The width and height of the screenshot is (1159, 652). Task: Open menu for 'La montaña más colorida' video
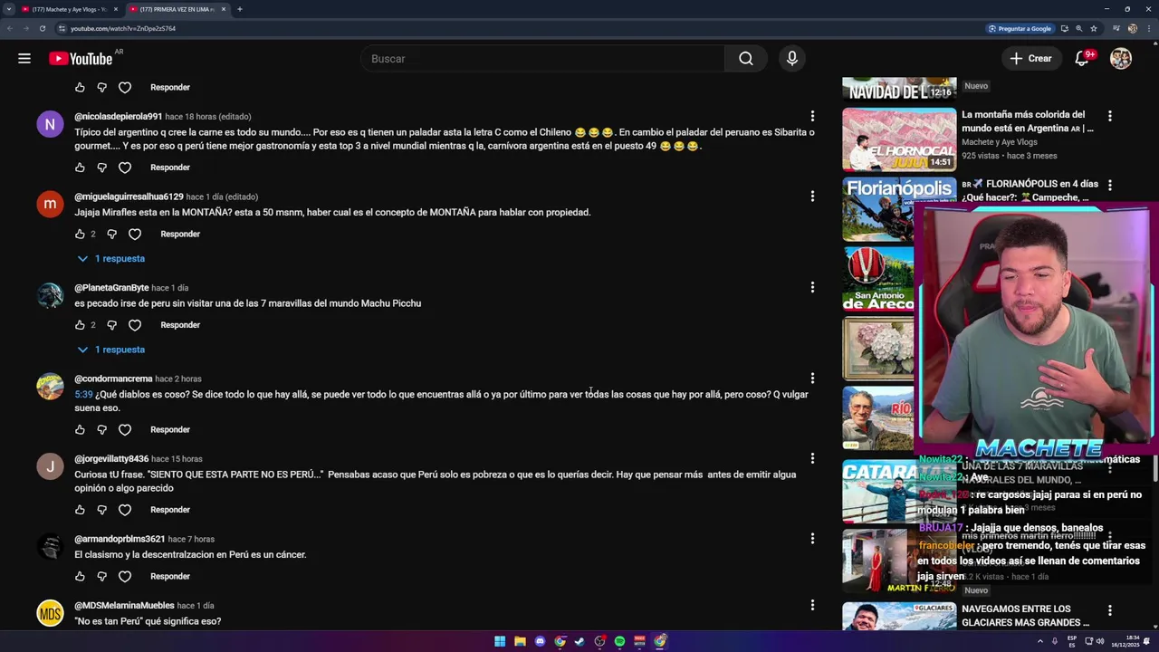(x=1110, y=116)
